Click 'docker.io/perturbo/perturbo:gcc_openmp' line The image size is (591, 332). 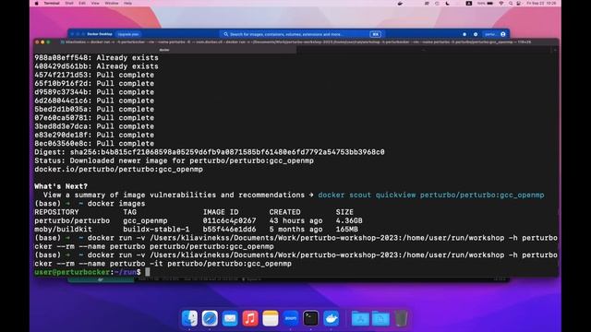(x=118, y=170)
